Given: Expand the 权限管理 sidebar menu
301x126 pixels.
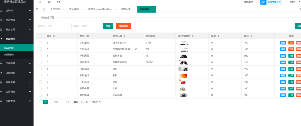Looking at the screenshot, I should pyautogui.click(x=16, y=101).
